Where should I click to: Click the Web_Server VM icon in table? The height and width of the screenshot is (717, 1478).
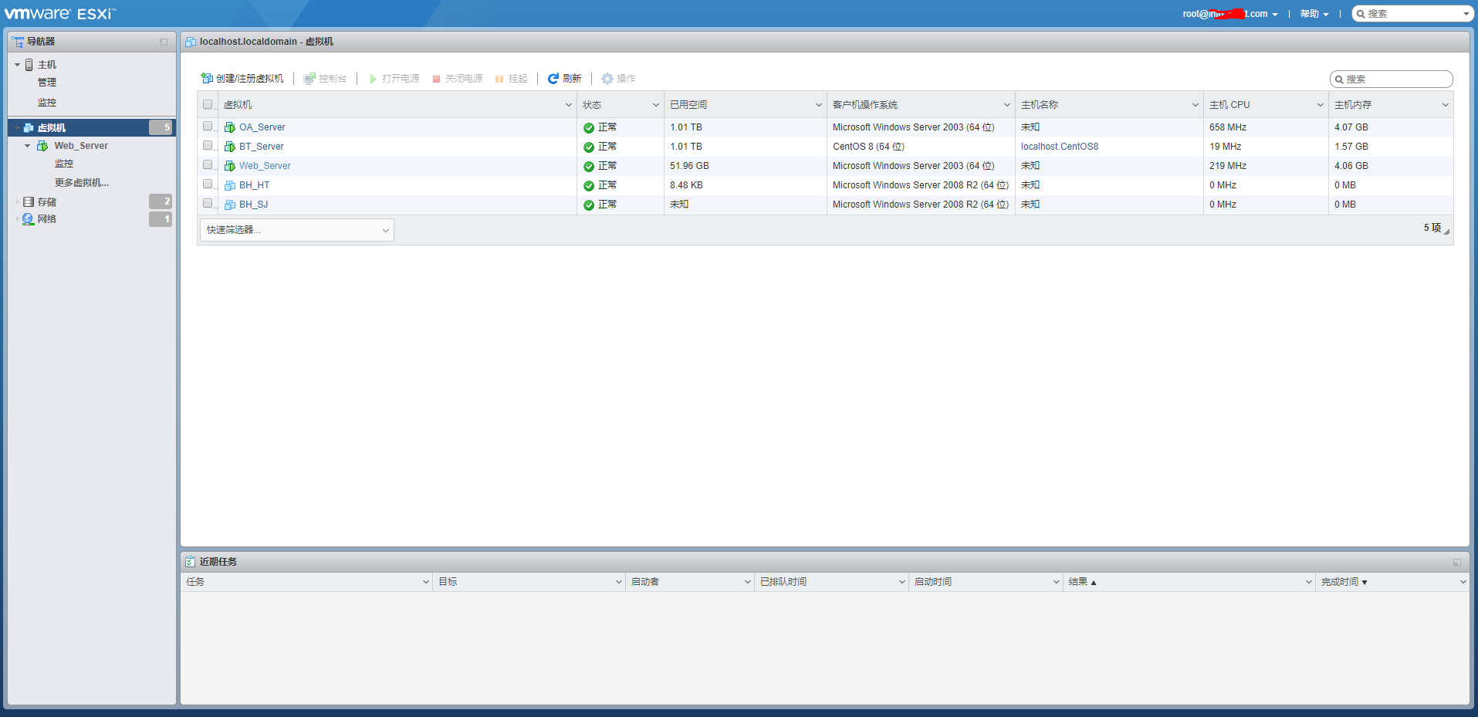[x=230, y=166]
